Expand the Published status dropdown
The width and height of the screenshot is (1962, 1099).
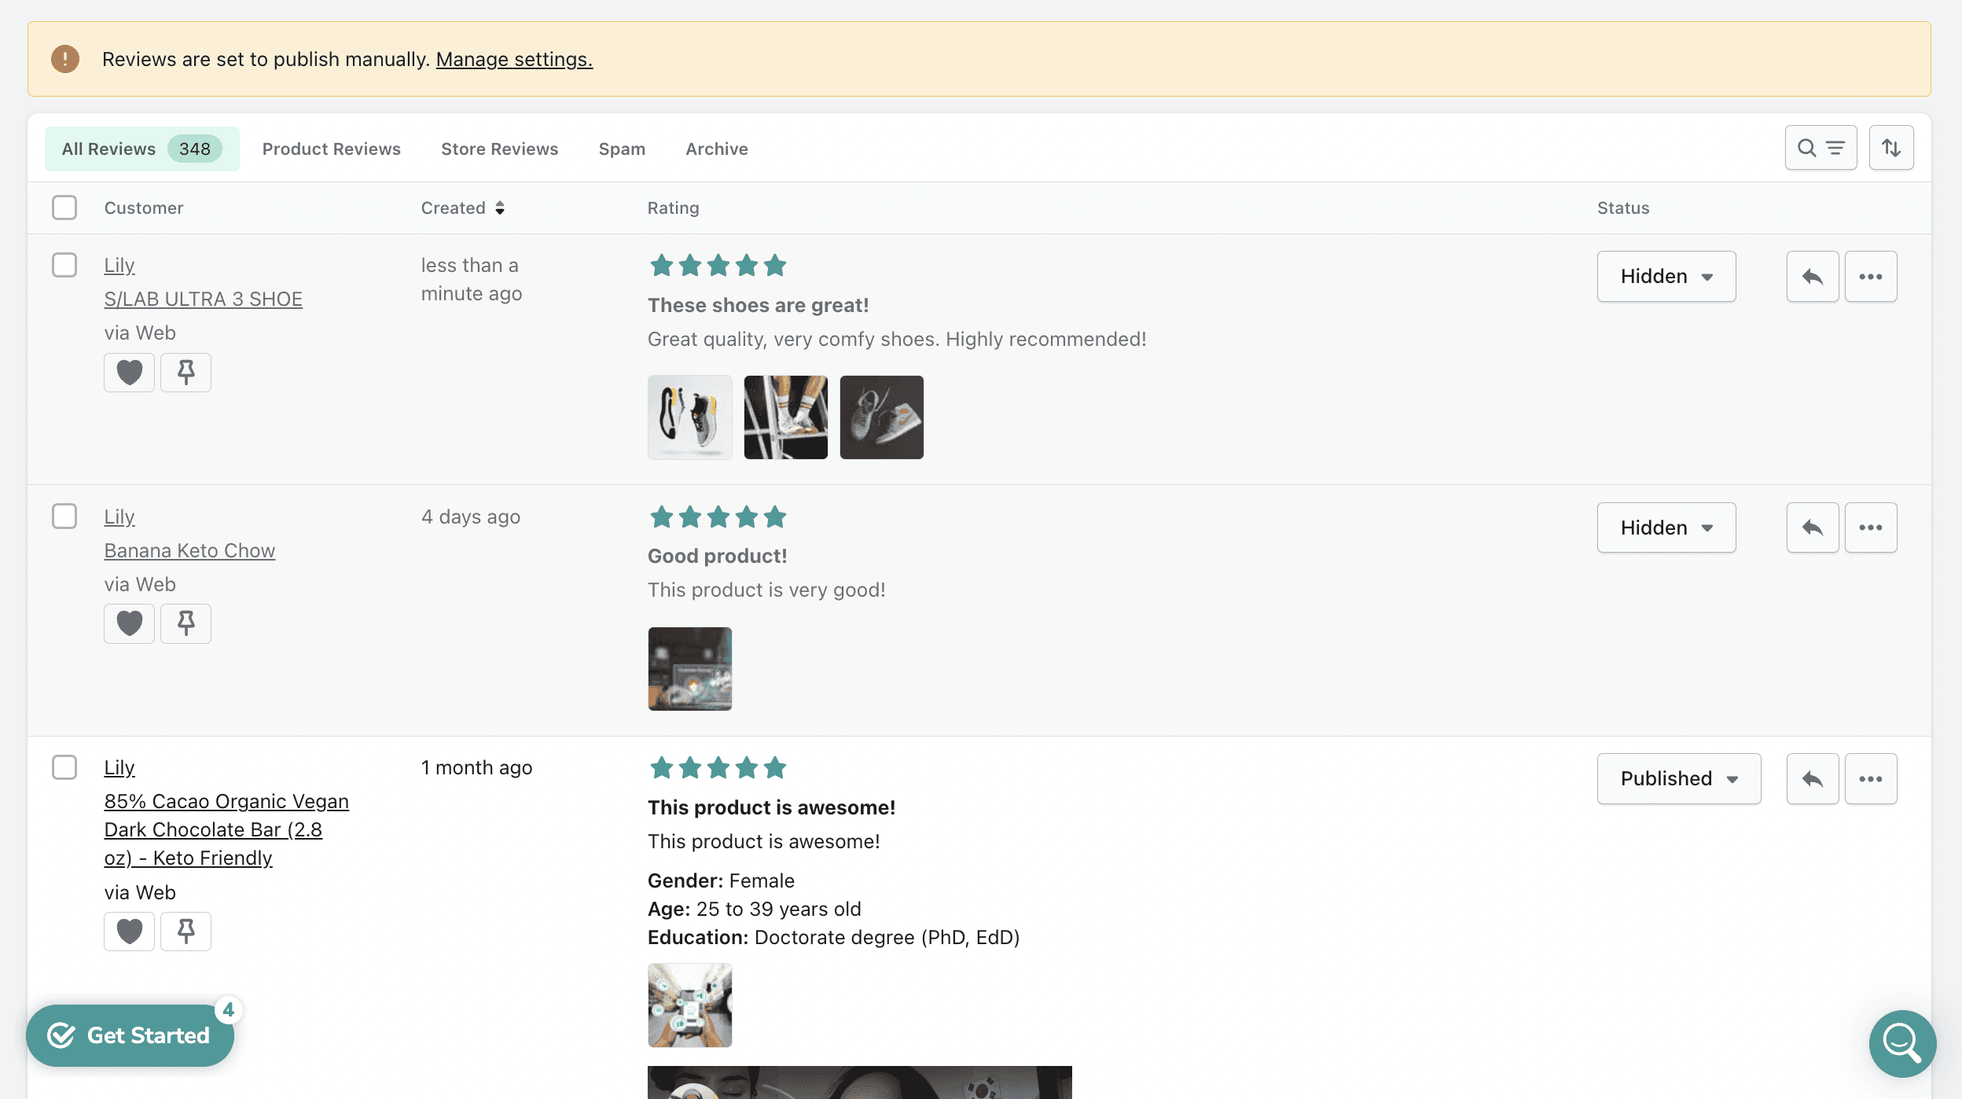point(1678,778)
